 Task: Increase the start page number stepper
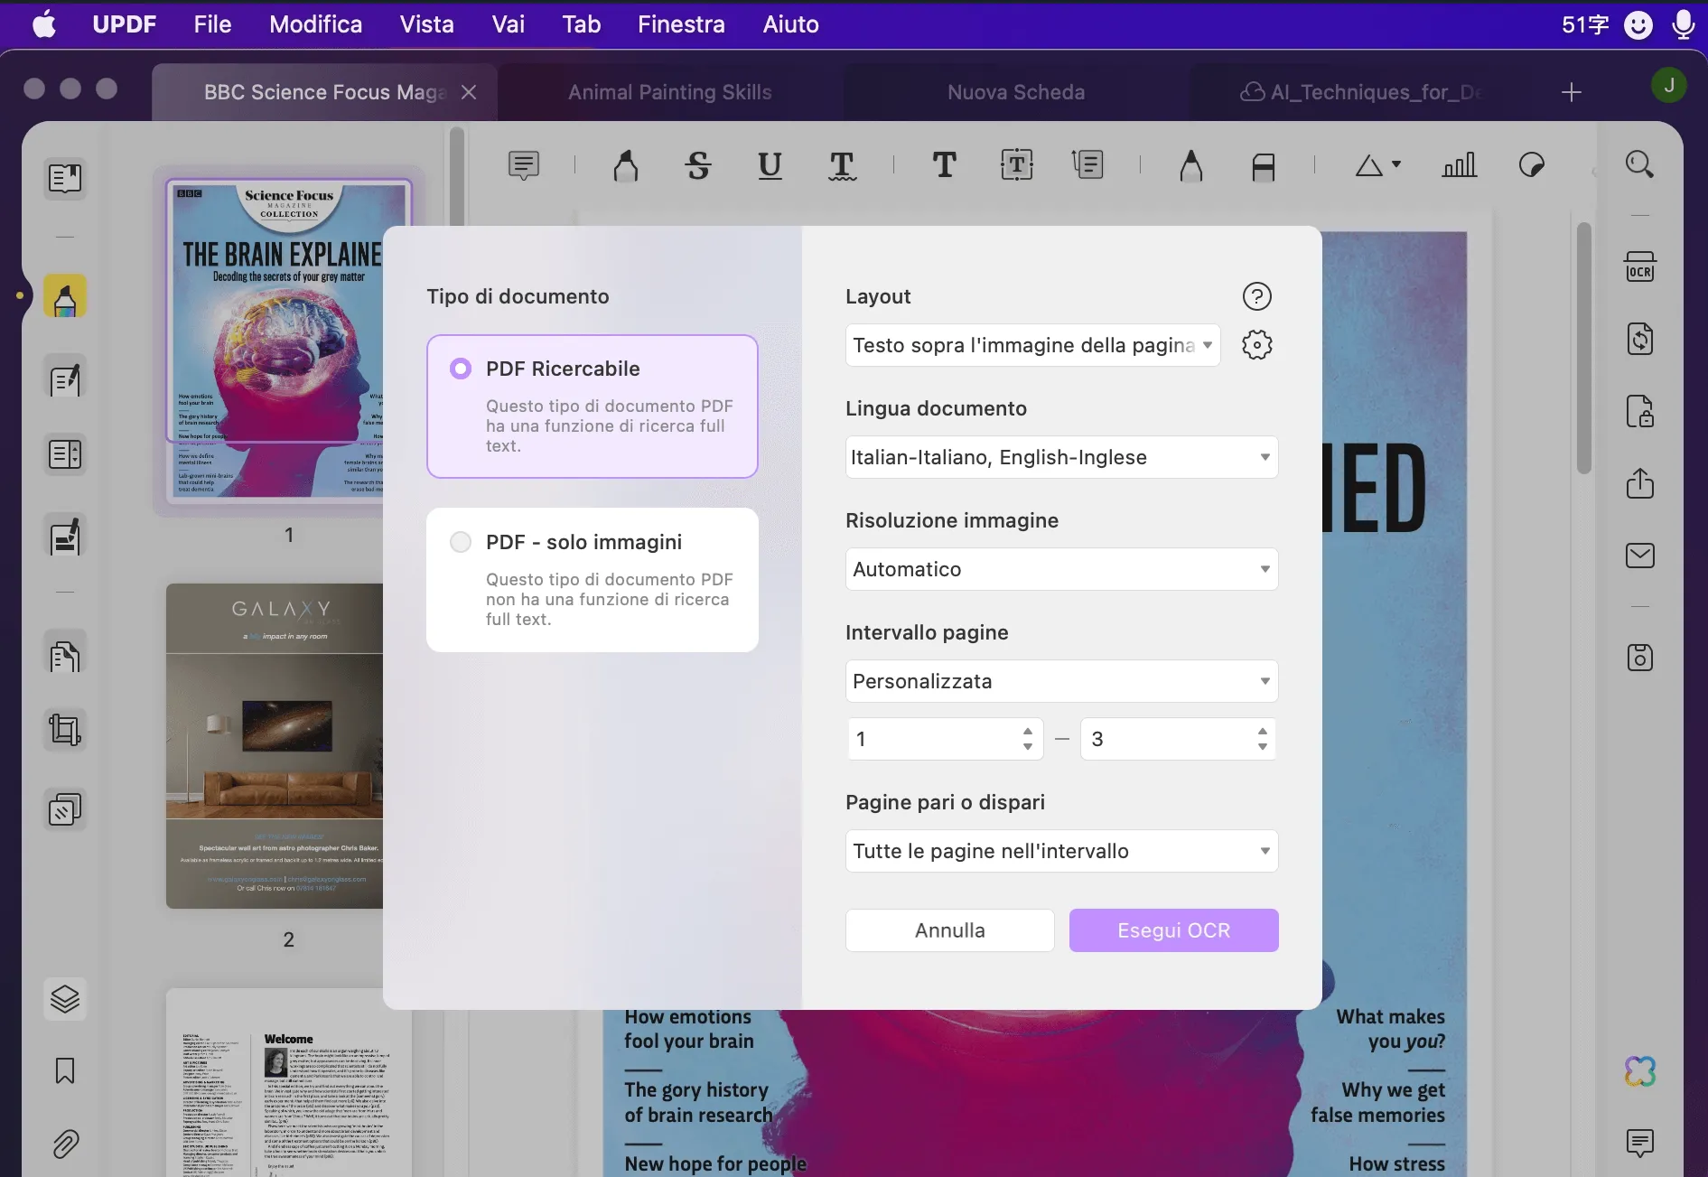1028,731
